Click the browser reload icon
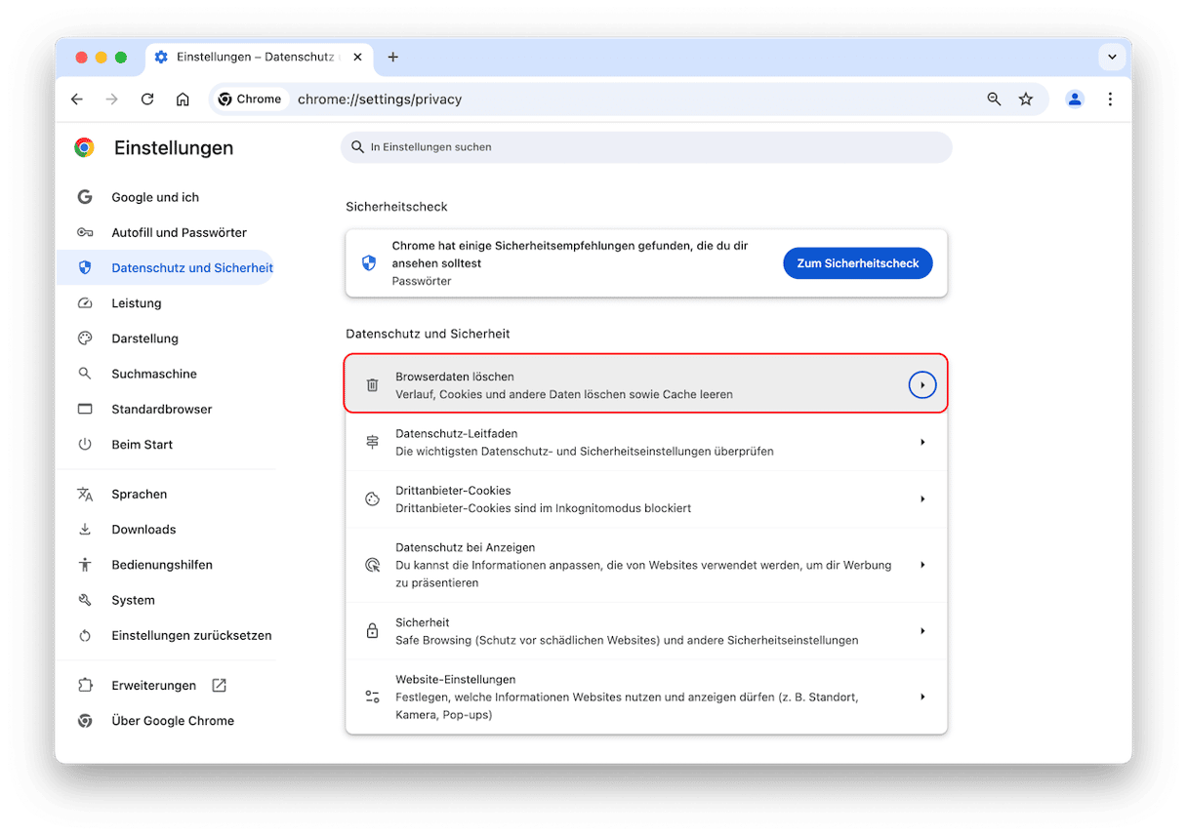This screenshot has height=836, width=1187. (x=147, y=99)
